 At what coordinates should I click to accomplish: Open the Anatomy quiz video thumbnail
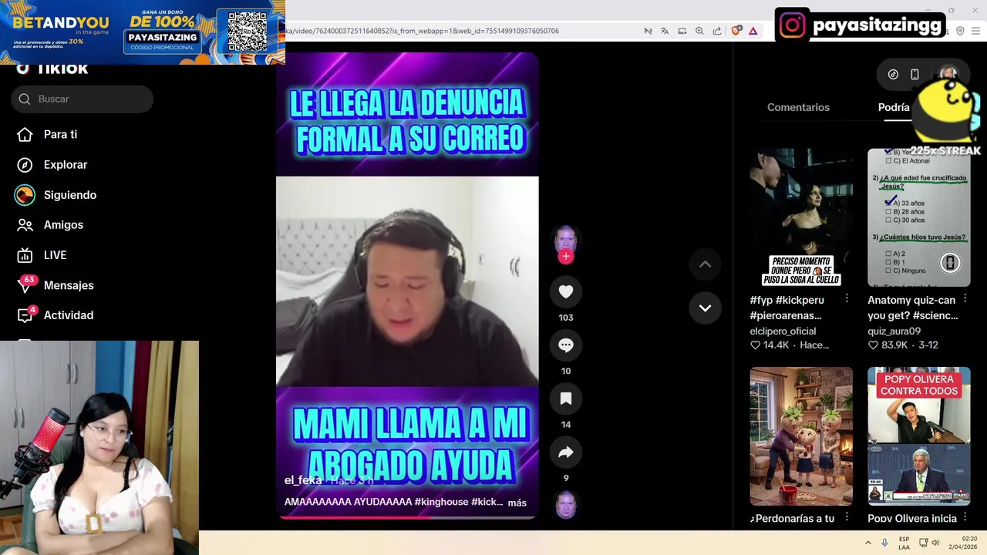coord(918,217)
